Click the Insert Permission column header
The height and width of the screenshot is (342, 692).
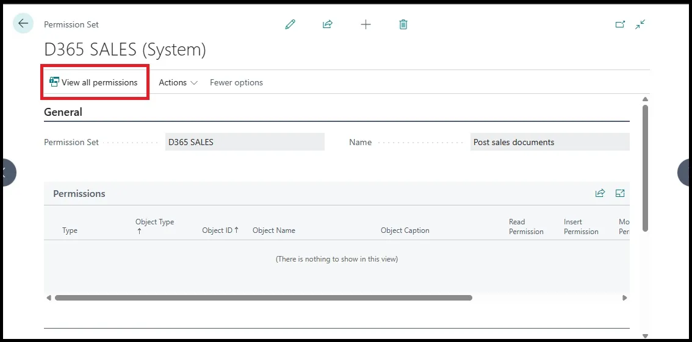pos(581,227)
